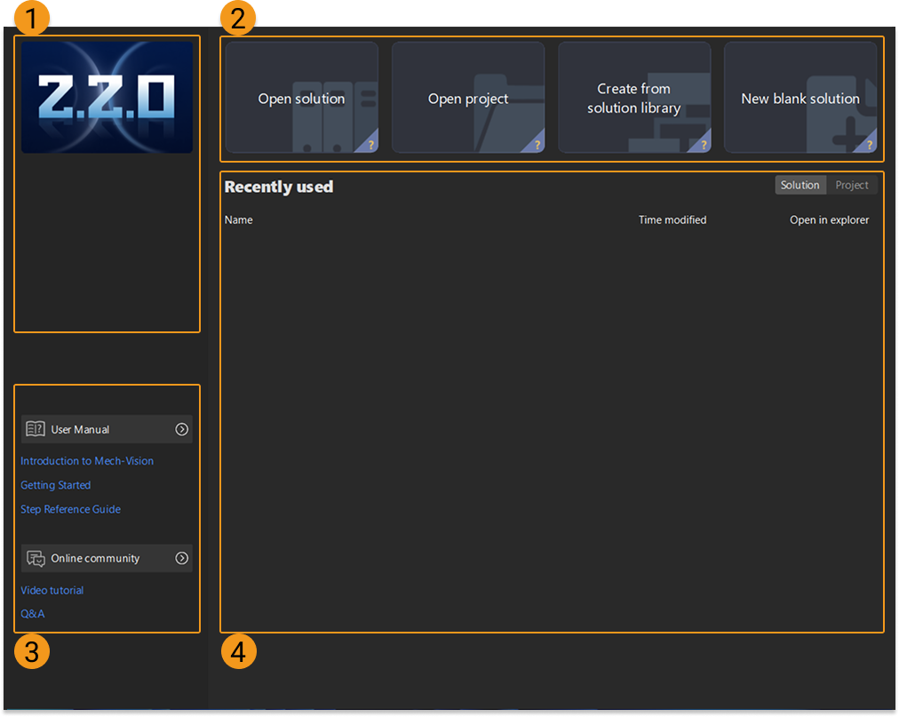Open the Introduction to Mech-Vision link
This screenshot has height=717, width=899.
point(86,460)
